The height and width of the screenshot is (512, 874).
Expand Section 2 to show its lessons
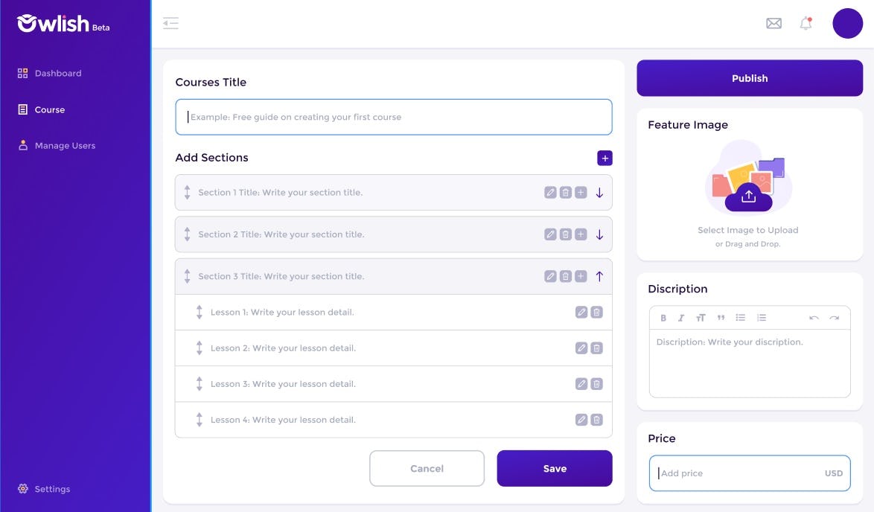point(599,234)
